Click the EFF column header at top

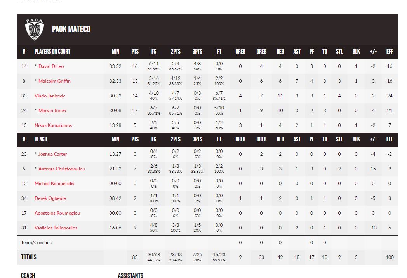tap(390, 51)
